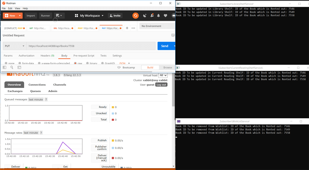Open the comments icon beside Untitled Request

173,35
